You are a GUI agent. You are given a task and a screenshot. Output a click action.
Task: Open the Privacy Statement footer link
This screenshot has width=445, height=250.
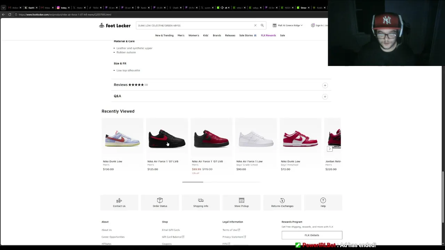click(233, 237)
